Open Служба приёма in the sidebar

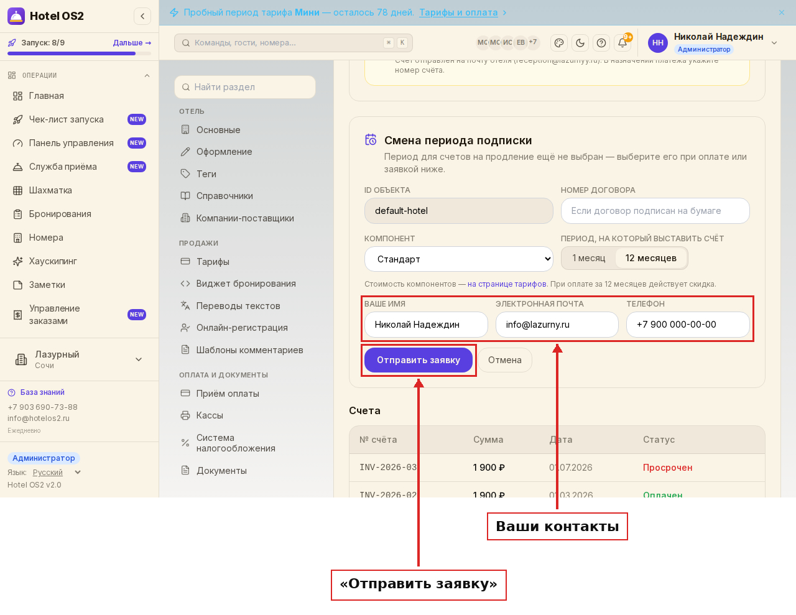pos(79,167)
